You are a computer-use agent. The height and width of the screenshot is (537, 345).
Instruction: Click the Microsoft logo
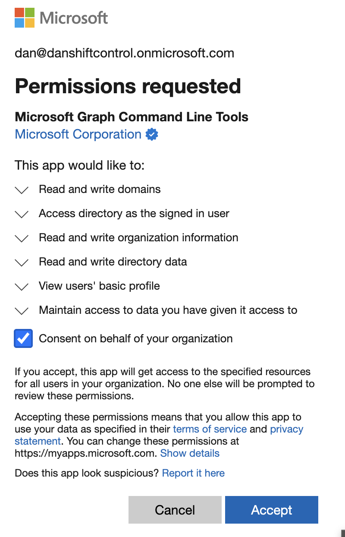[x=60, y=18]
